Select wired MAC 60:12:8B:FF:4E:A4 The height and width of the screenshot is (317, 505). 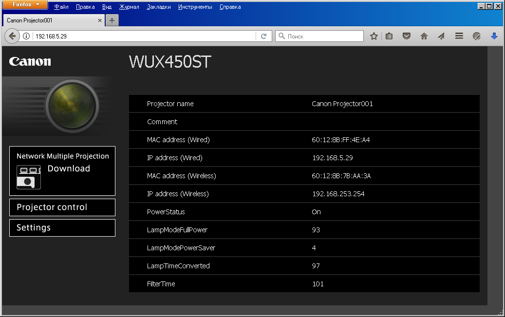(x=341, y=140)
